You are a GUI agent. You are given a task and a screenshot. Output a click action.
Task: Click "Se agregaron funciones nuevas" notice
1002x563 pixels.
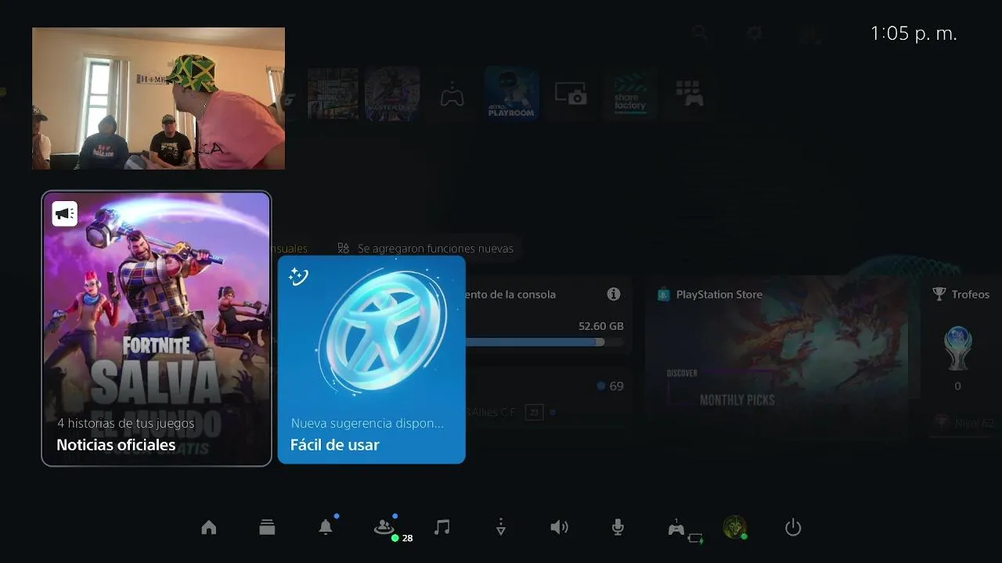tap(435, 249)
